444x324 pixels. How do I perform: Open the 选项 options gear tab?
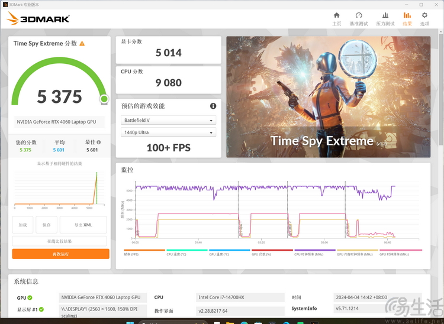[424, 18]
